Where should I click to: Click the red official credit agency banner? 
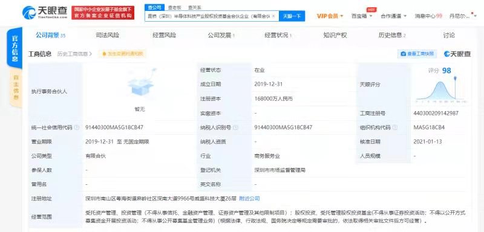(x=103, y=12)
